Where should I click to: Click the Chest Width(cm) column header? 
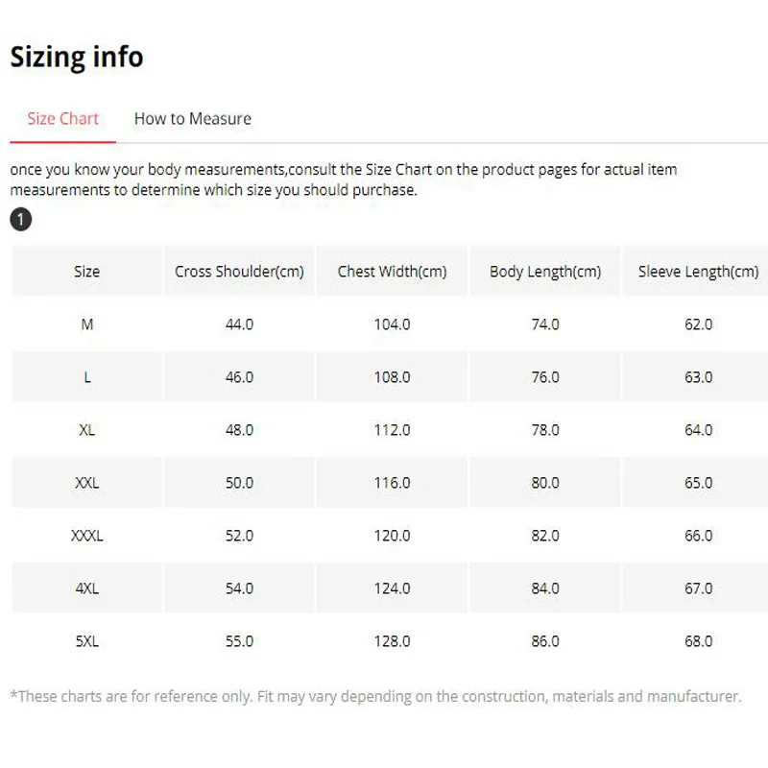click(392, 272)
